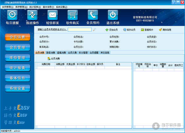Click the 基本信息 sidebar button
This screenshot has height=133, width=185.
tap(18, 78)
